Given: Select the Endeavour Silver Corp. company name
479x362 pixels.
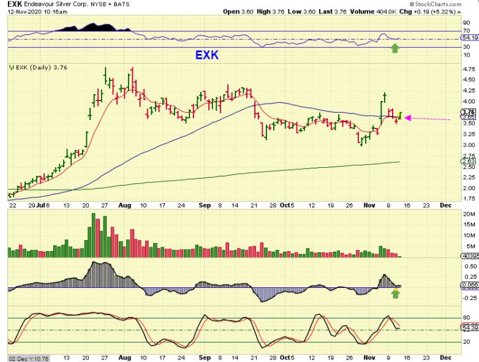Looking at the screenshot, I should point(56,4).
